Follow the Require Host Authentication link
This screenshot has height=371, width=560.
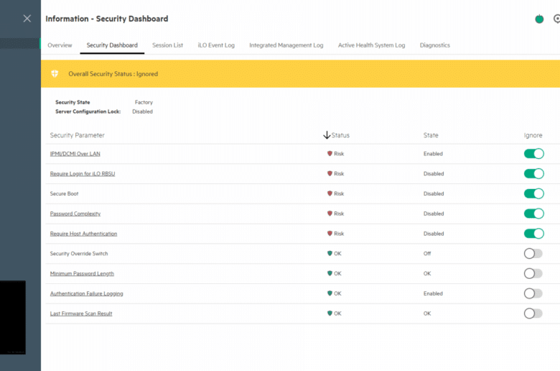[x=83, y=234]
